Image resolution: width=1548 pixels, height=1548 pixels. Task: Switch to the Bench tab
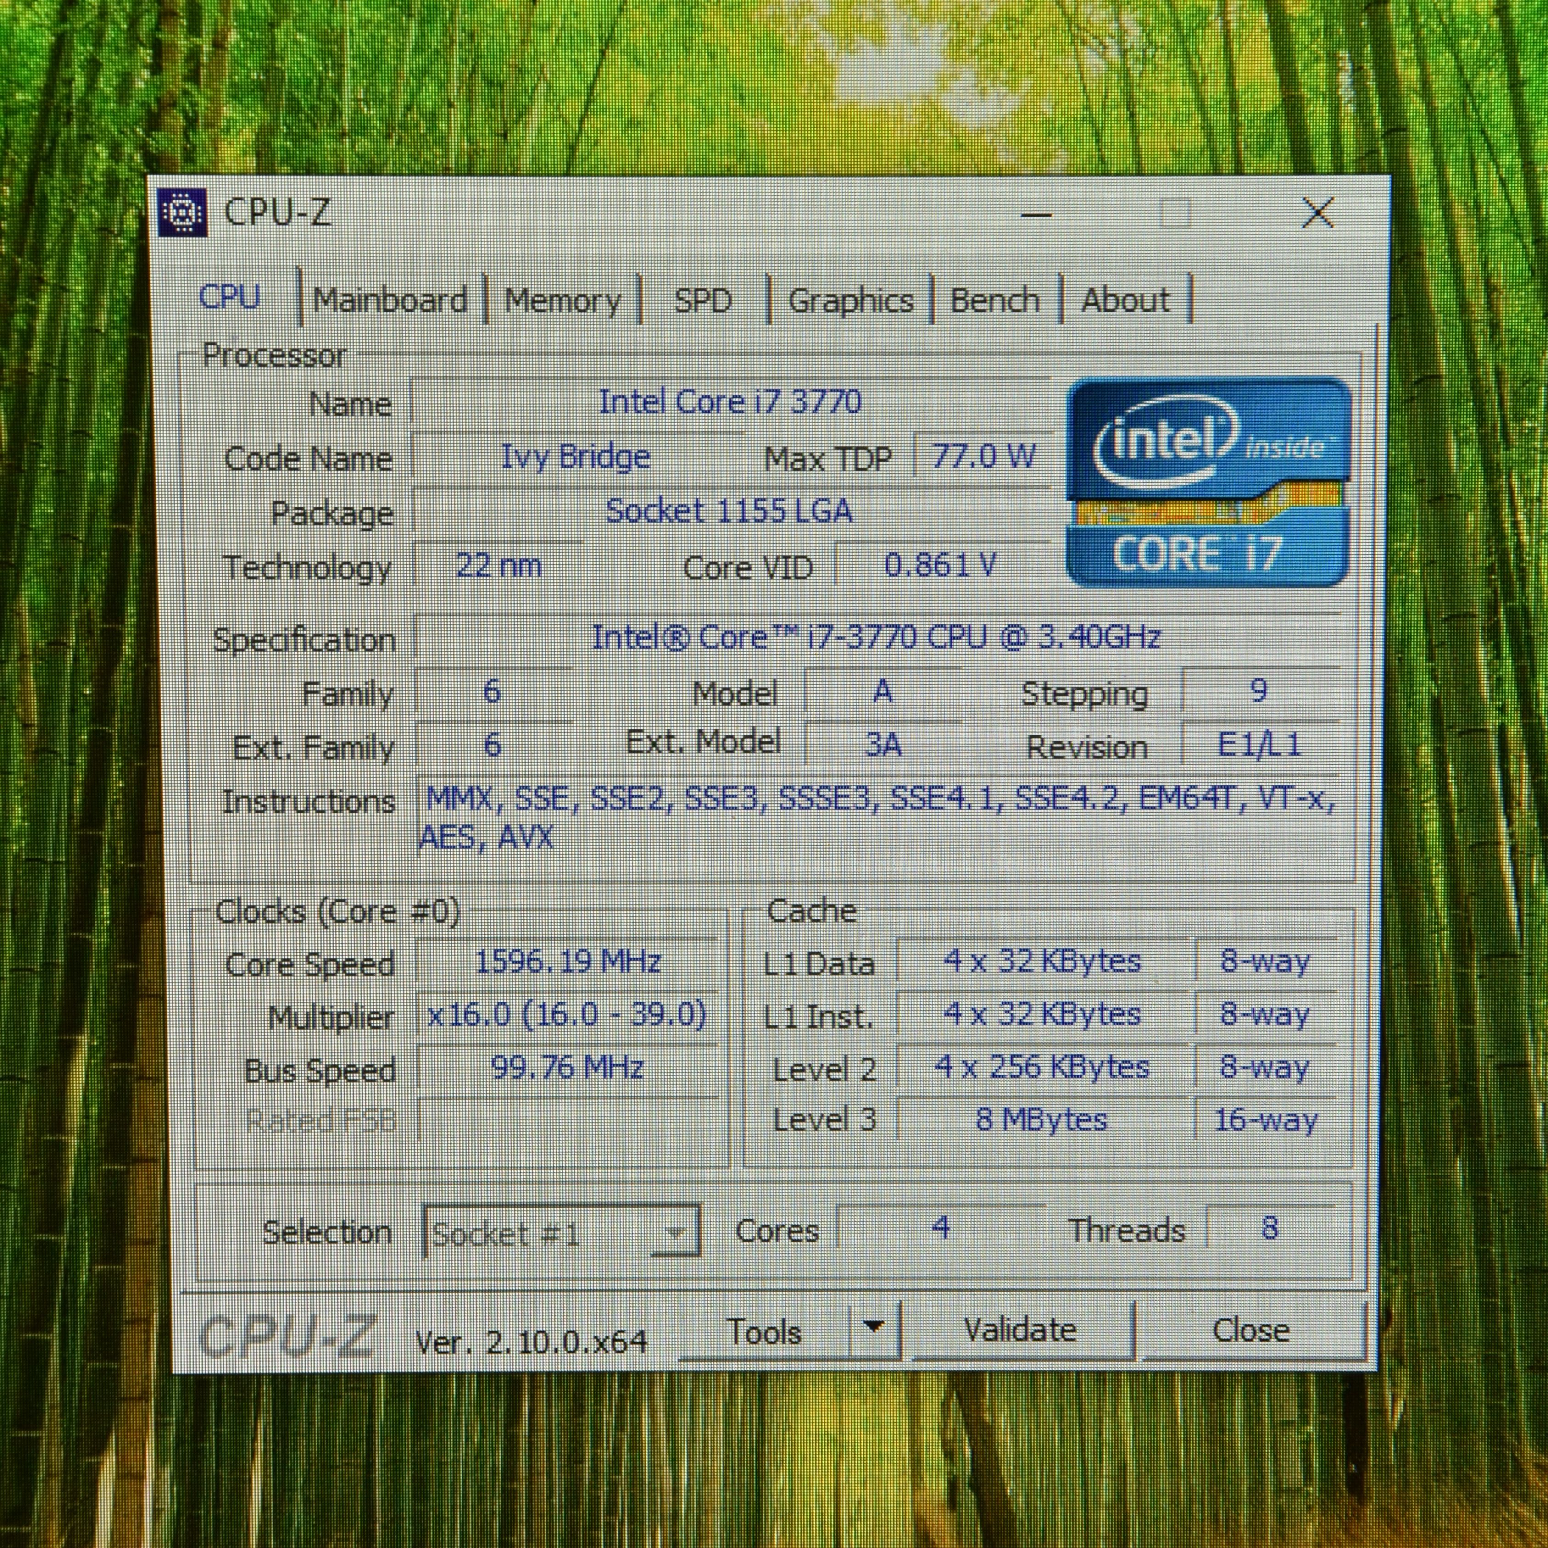[995, 301]
